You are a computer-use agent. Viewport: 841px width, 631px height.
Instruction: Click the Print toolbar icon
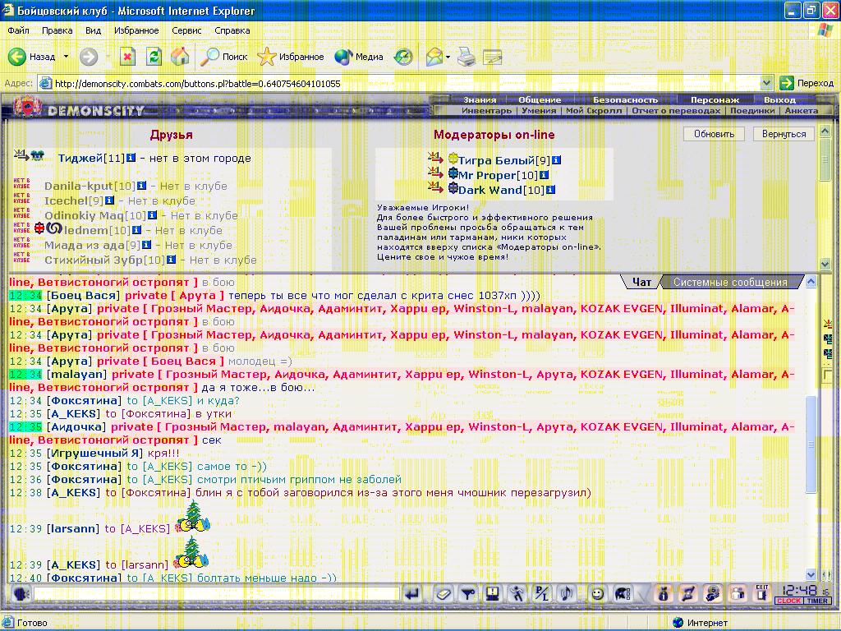(466, 57)
